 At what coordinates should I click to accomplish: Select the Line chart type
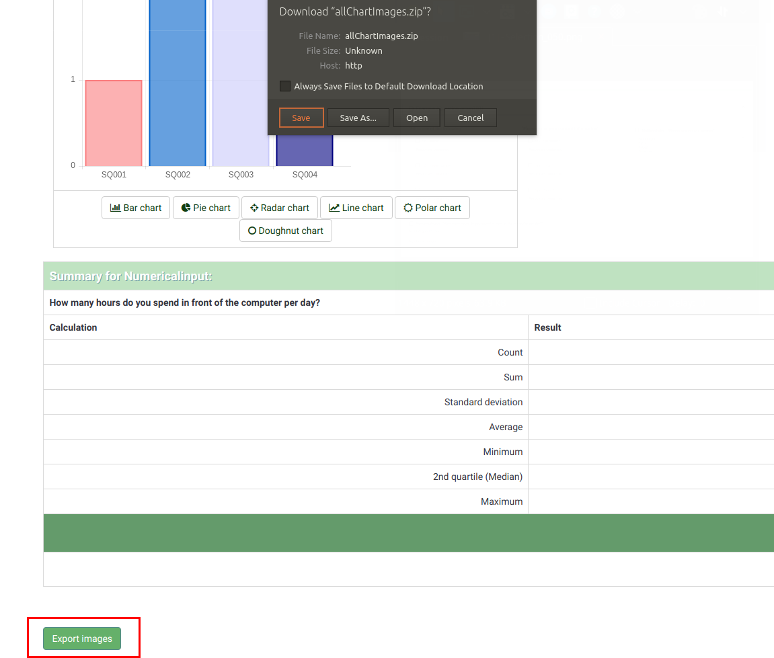(356, 208)
